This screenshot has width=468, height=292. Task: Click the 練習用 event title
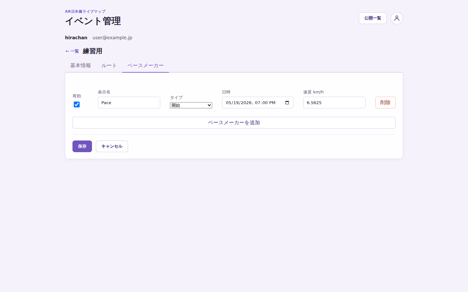93,51
